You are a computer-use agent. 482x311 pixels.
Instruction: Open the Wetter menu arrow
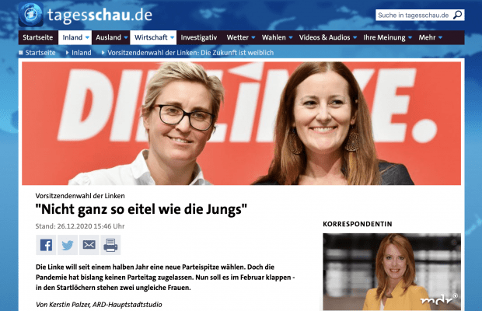coord(253,37)
